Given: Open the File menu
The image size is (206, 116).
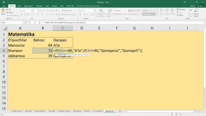Looking at the screenshot, I should 4,6.
